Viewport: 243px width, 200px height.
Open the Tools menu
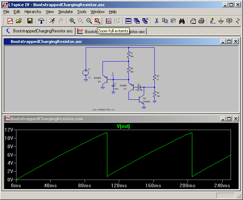point(81,12)
